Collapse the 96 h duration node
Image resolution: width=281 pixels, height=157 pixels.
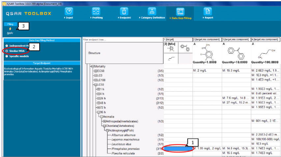point(98,112)
